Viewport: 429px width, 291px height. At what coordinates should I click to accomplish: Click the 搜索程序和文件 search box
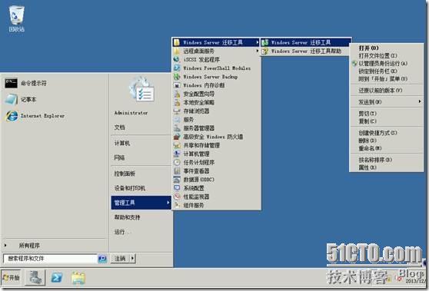[x=50, y=259]
